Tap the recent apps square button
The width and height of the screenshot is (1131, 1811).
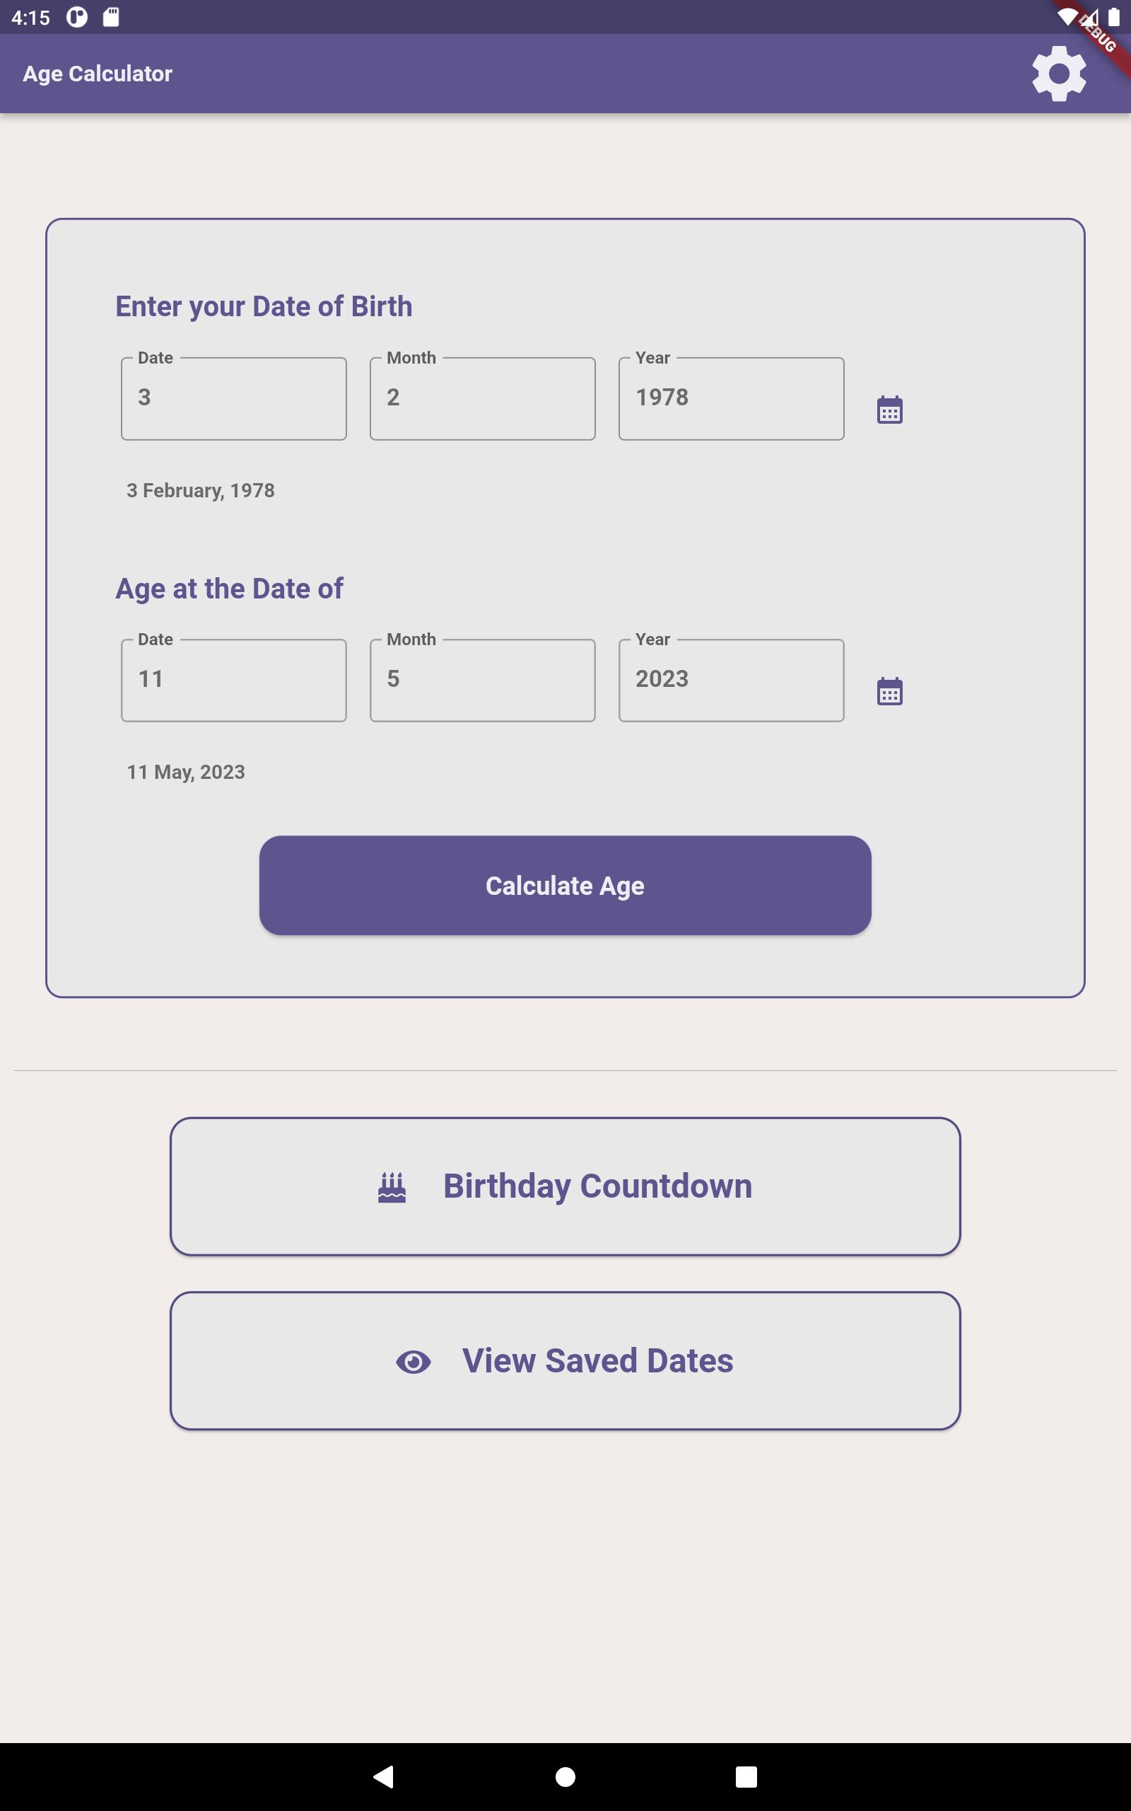(746, 1776)
